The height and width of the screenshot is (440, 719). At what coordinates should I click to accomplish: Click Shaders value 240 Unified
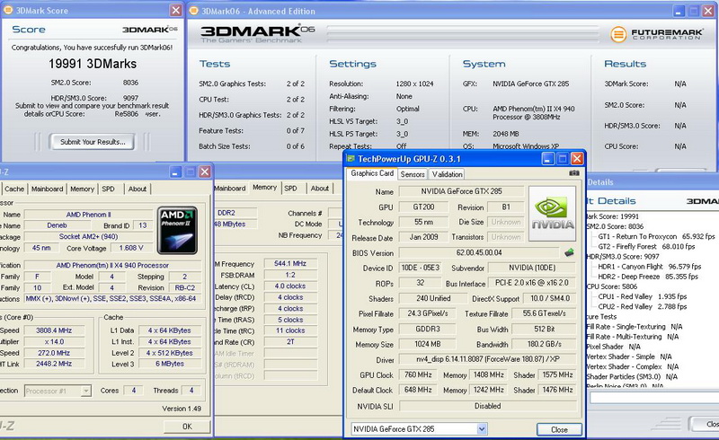click(433, 298)
